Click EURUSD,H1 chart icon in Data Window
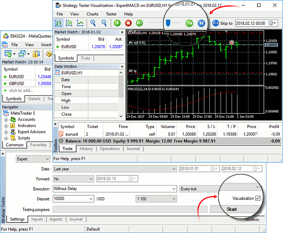283x233 pixels. (x=58, y=73)
